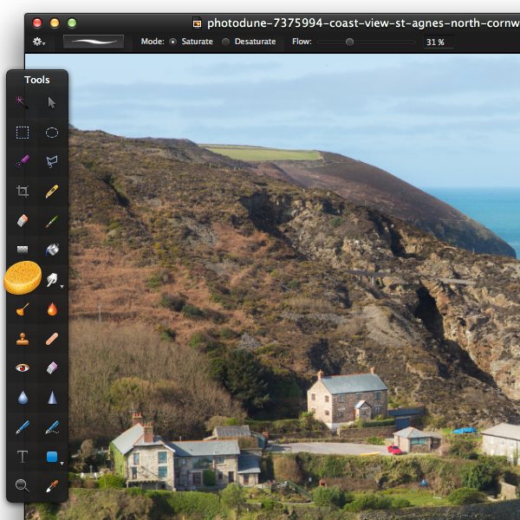Select the Crop tool

coord(23,191)
